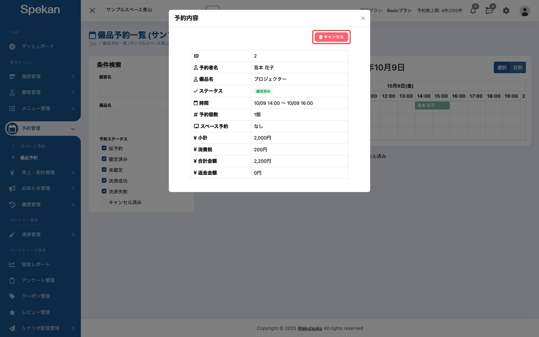
Task: Click the yen icon for 売上・契約管理
Action: coord(12,173)
